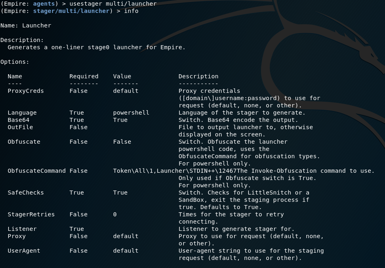Click the Proxy option's default value
This screenshot has width=385, height=268.
click(126, 236)
